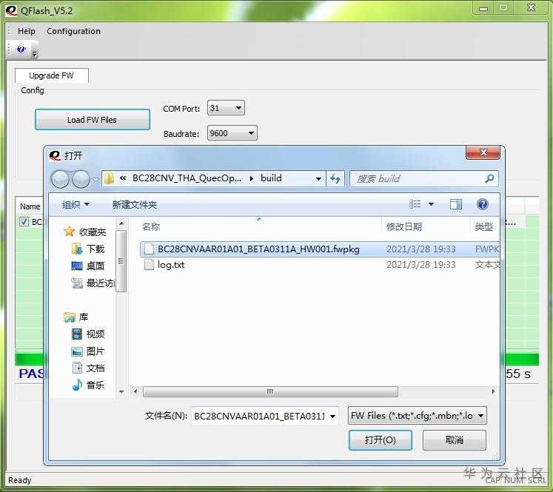Open 图片 pictures library
The width and height of the screenshot is (553, 492).
click(x=88, y=351)
